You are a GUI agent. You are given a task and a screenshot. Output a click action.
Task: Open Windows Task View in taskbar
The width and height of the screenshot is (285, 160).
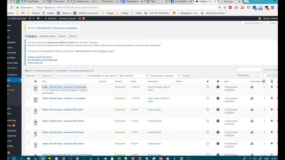14,158
